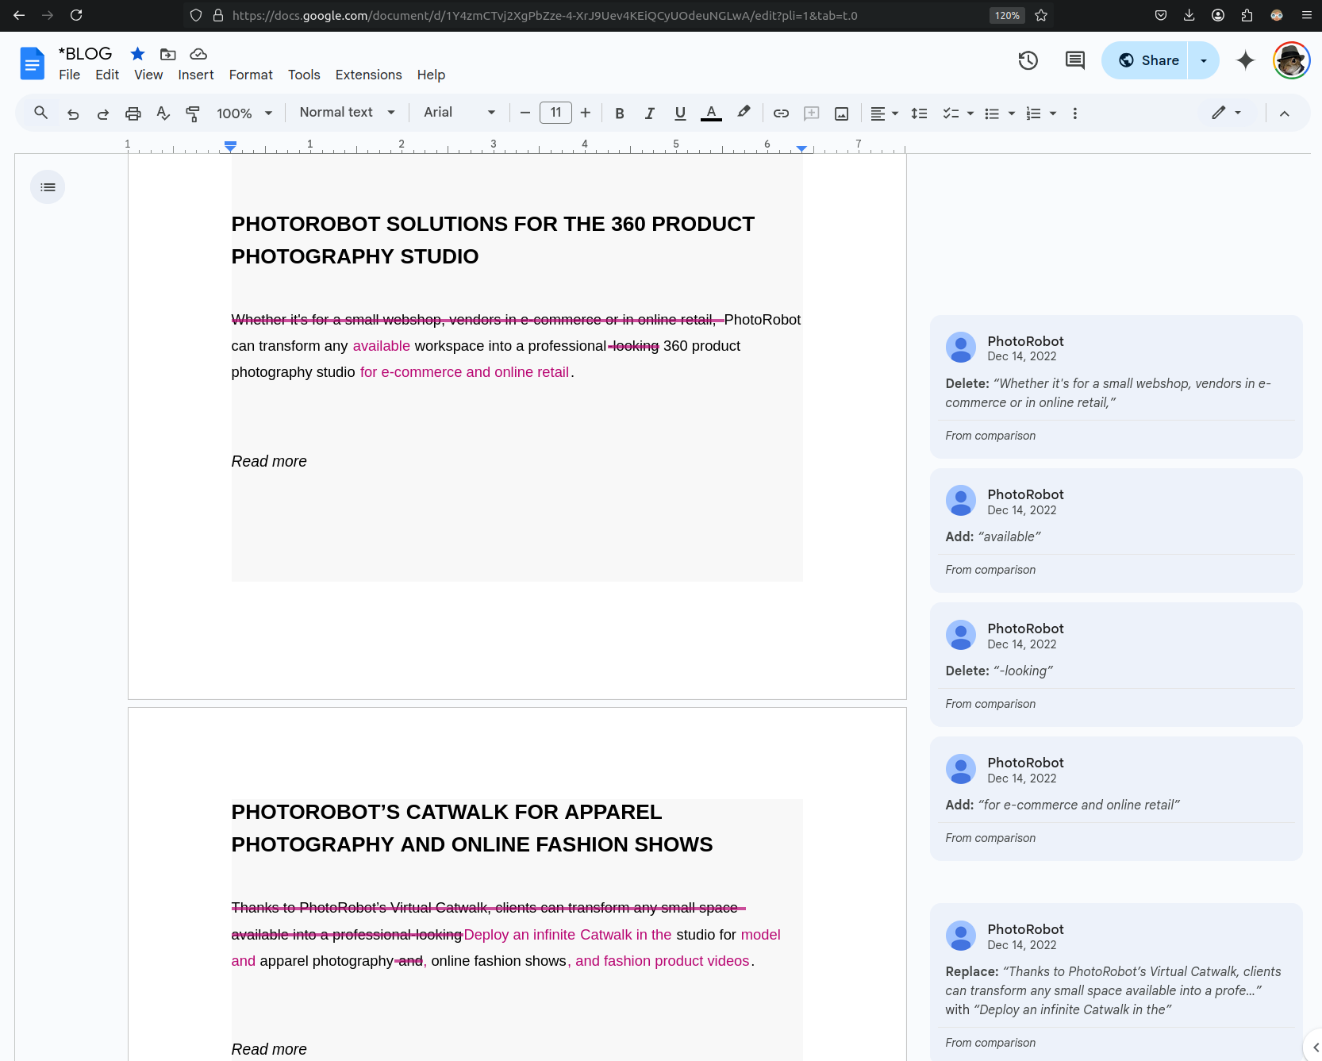Run spelling and grammar check

click(163, 113)
